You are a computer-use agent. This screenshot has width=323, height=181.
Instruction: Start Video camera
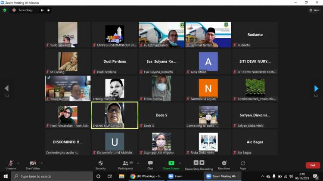pos(33,165)
